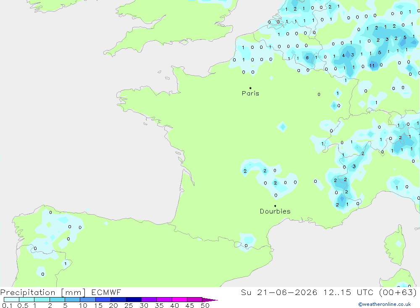
Task: Click the legend label 45
Action: point(190,305)
